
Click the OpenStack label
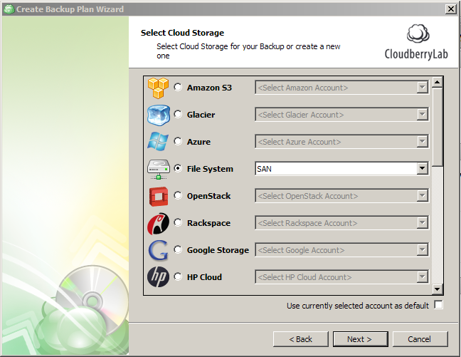[x=208, y=196]
